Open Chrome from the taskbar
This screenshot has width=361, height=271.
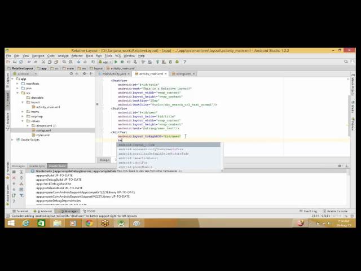pyautogui.click(x=89, y=223)
